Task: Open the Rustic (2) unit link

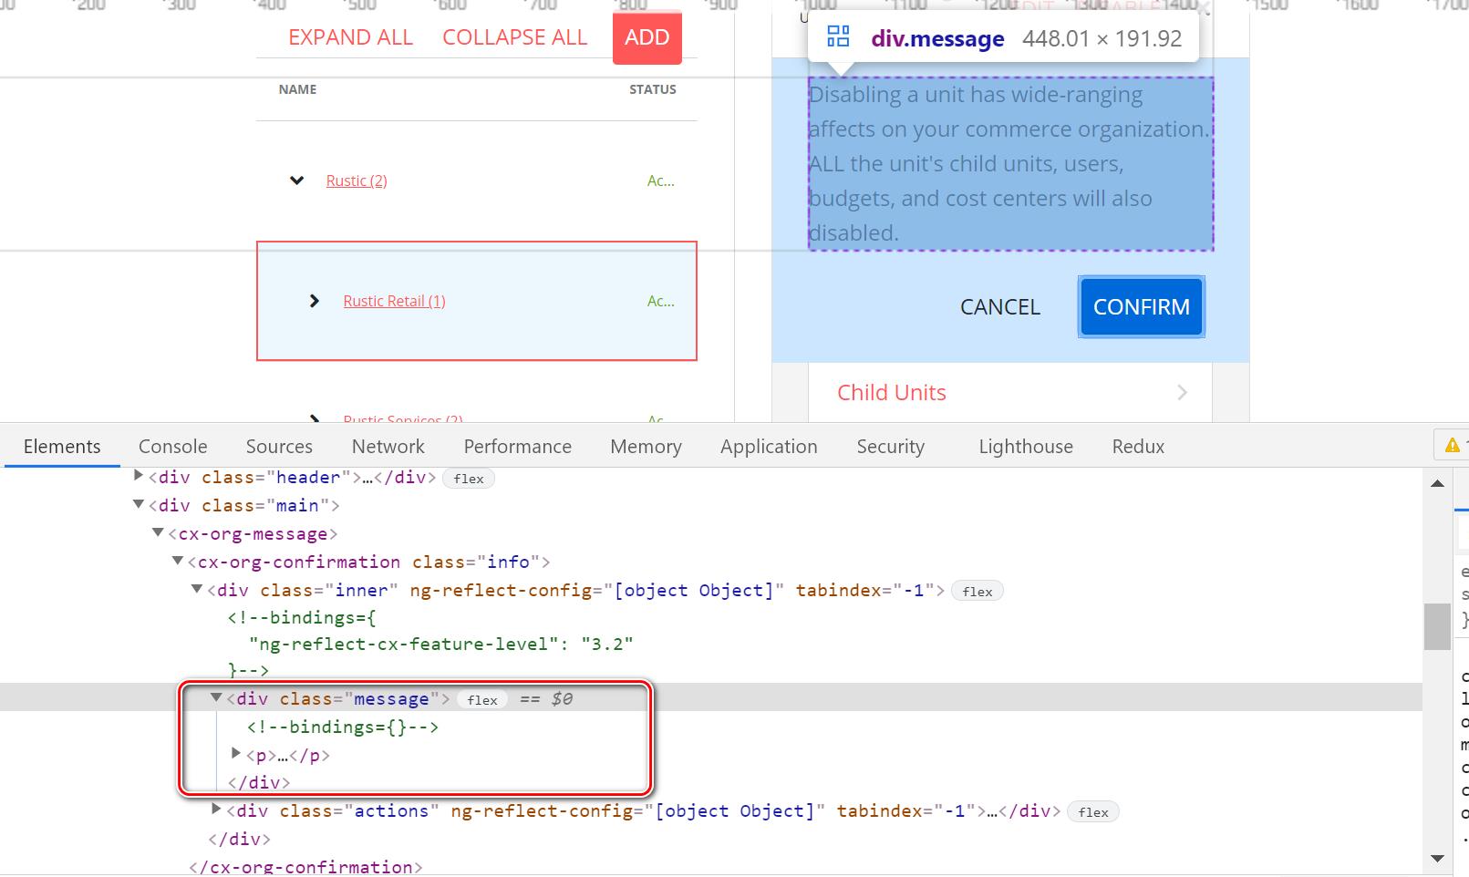Action: coord(357,181)
